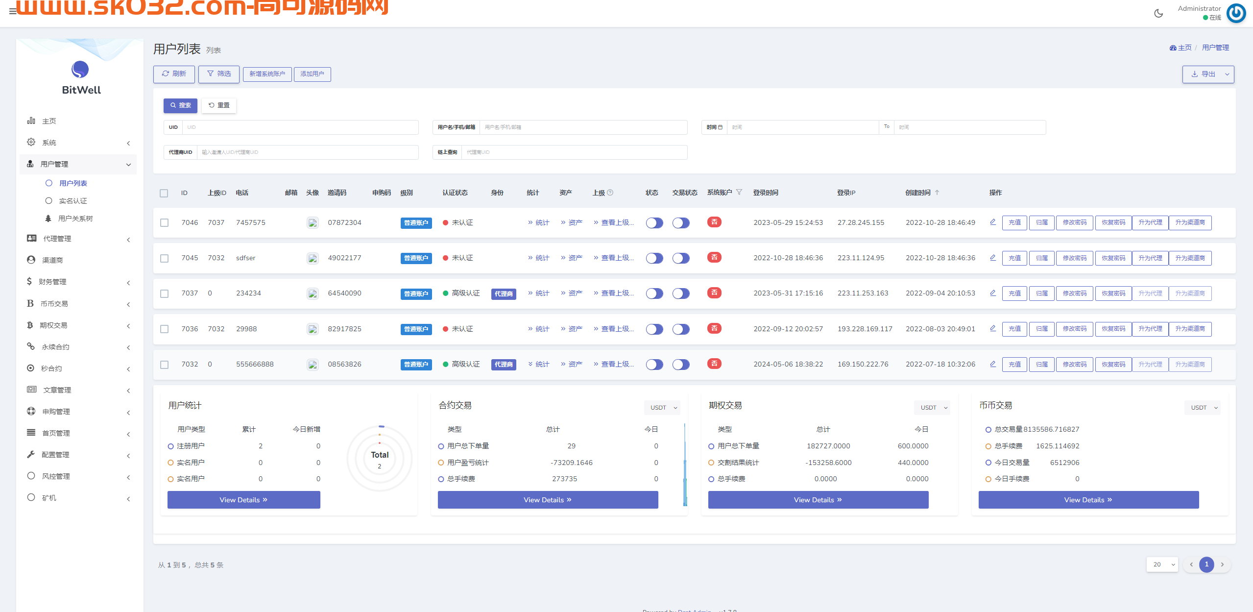The height and width of the screenshot is (612, 1253).
Task: Open 期权交易 USDT currency dropdown
Action: 932,407
